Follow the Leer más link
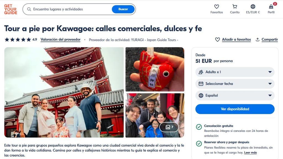This screenshot has width=283, height=159. (250, 152)
